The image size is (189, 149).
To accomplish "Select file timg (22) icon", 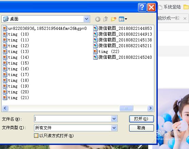I will [95, 52].
